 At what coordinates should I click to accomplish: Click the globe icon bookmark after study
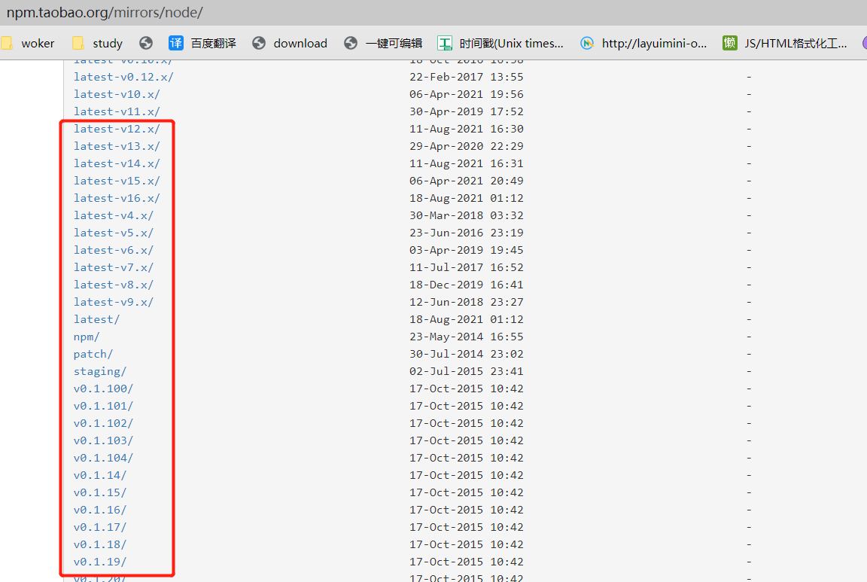pos(146,43)
